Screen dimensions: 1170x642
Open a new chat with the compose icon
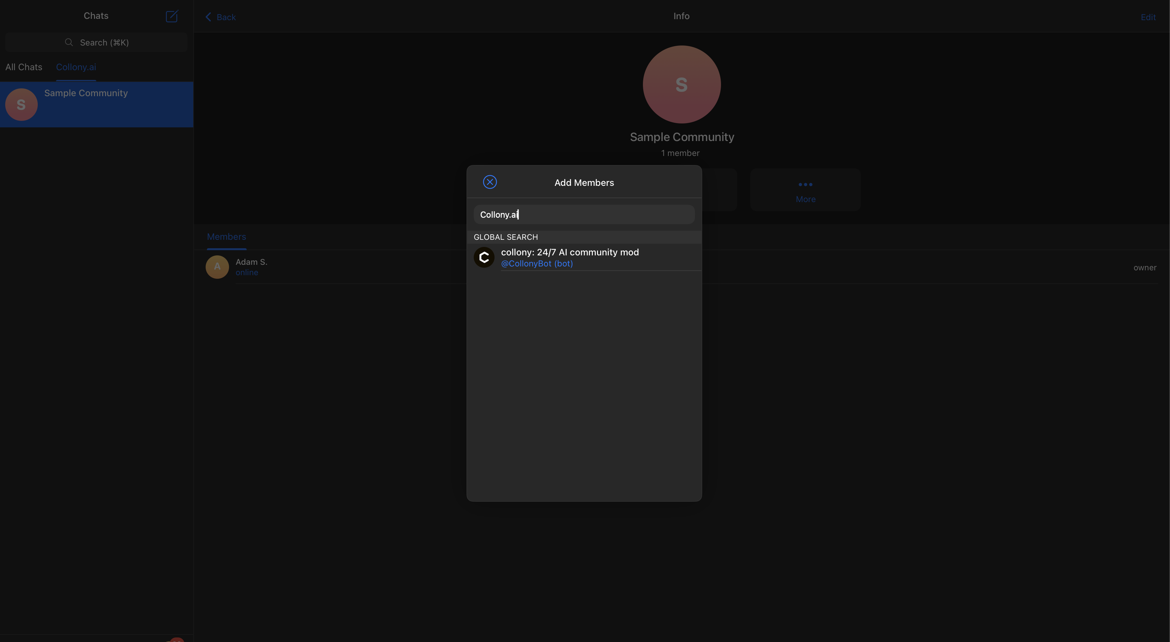172,16
